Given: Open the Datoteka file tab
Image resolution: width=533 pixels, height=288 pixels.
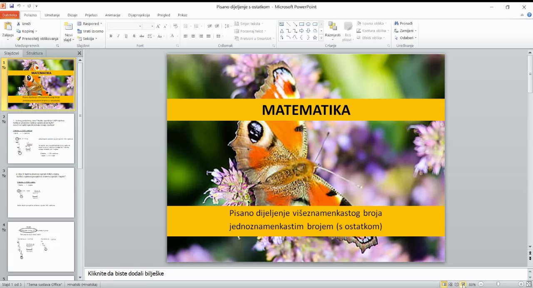Looking at the screenshot, I should coord(10,15).
